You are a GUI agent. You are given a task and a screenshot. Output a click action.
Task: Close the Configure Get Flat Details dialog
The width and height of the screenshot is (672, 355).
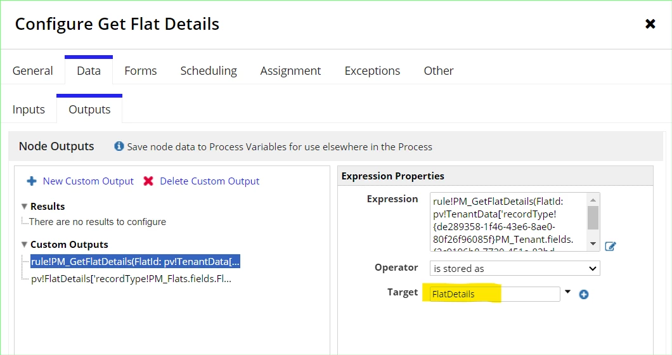coord(650,24)
